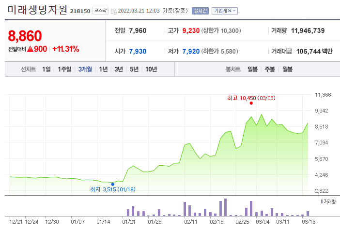This screenshot has height=229, width=340.
Task: Switch to 주봉 candlestick chart
Action: [x=270, y=69]
